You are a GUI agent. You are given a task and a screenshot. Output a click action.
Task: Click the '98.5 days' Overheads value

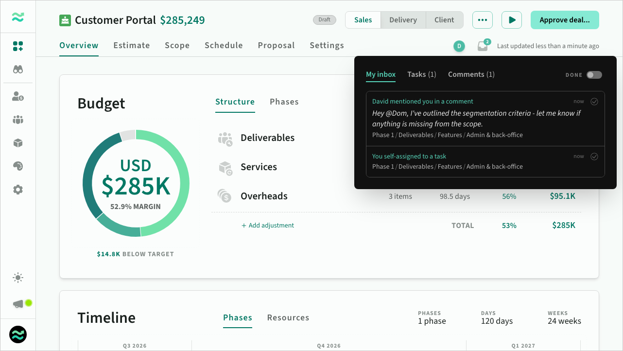[455, 196]
